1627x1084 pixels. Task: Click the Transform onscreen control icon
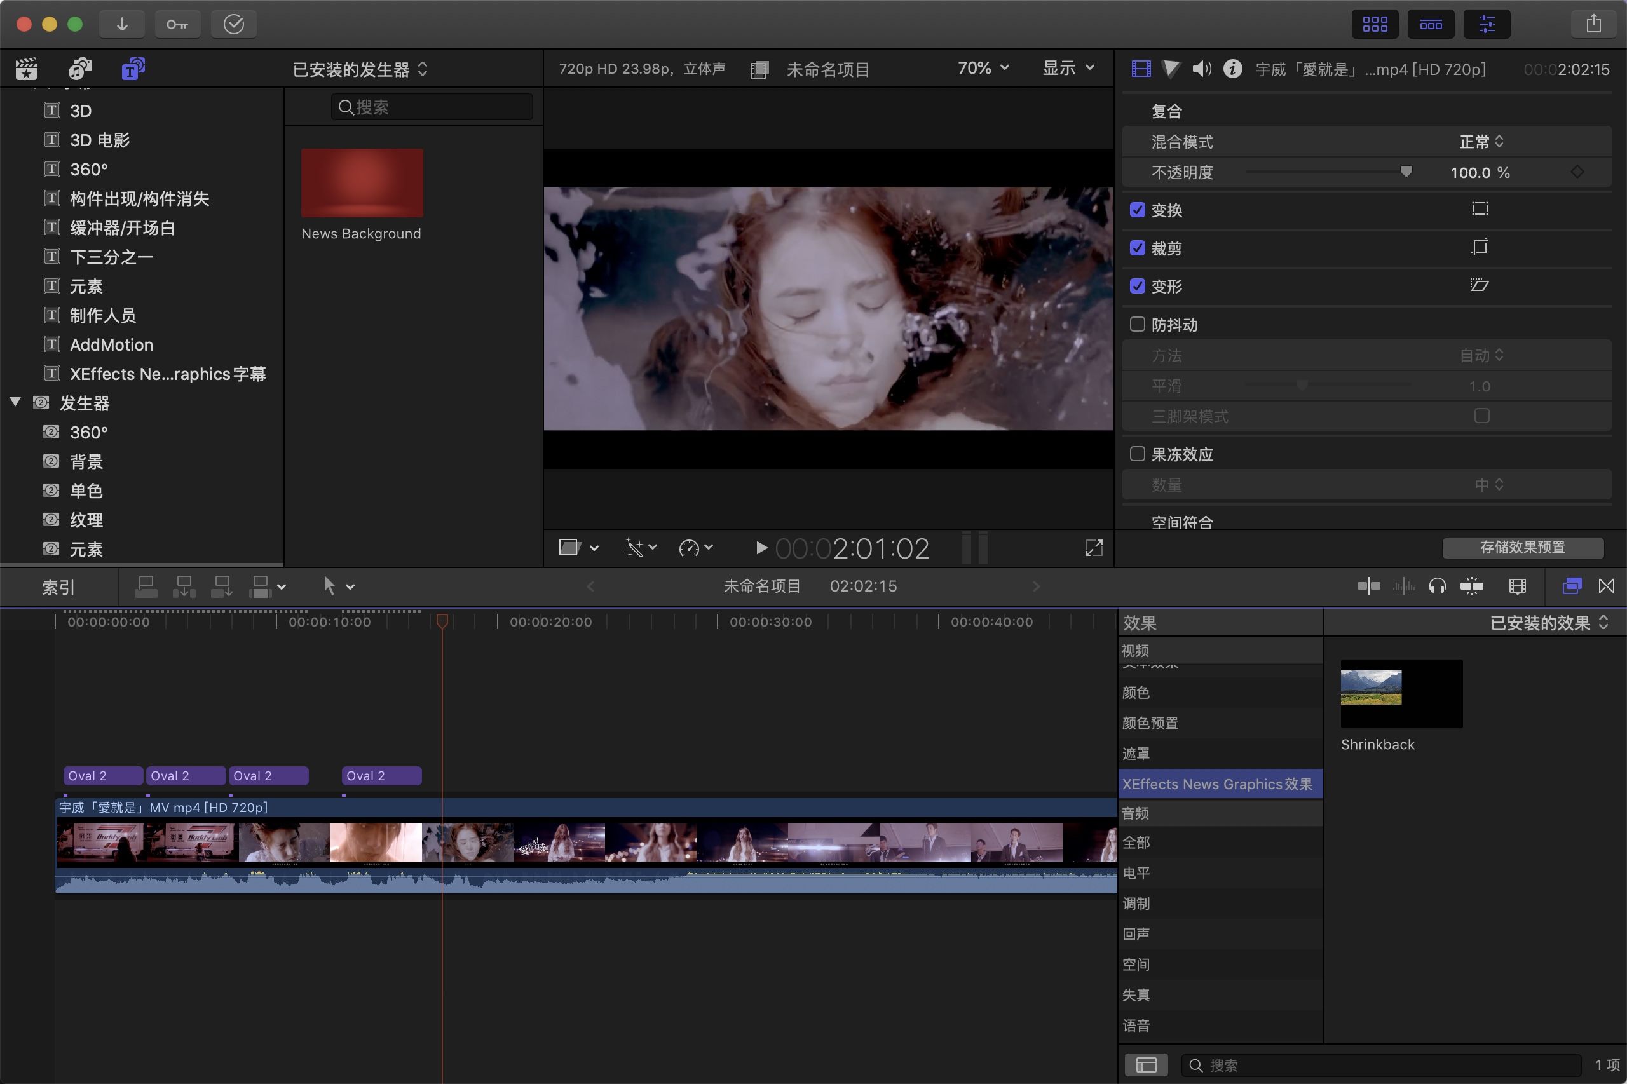[1480, 209]
